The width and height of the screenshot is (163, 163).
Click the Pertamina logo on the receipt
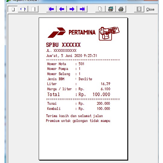click(71, 32)
